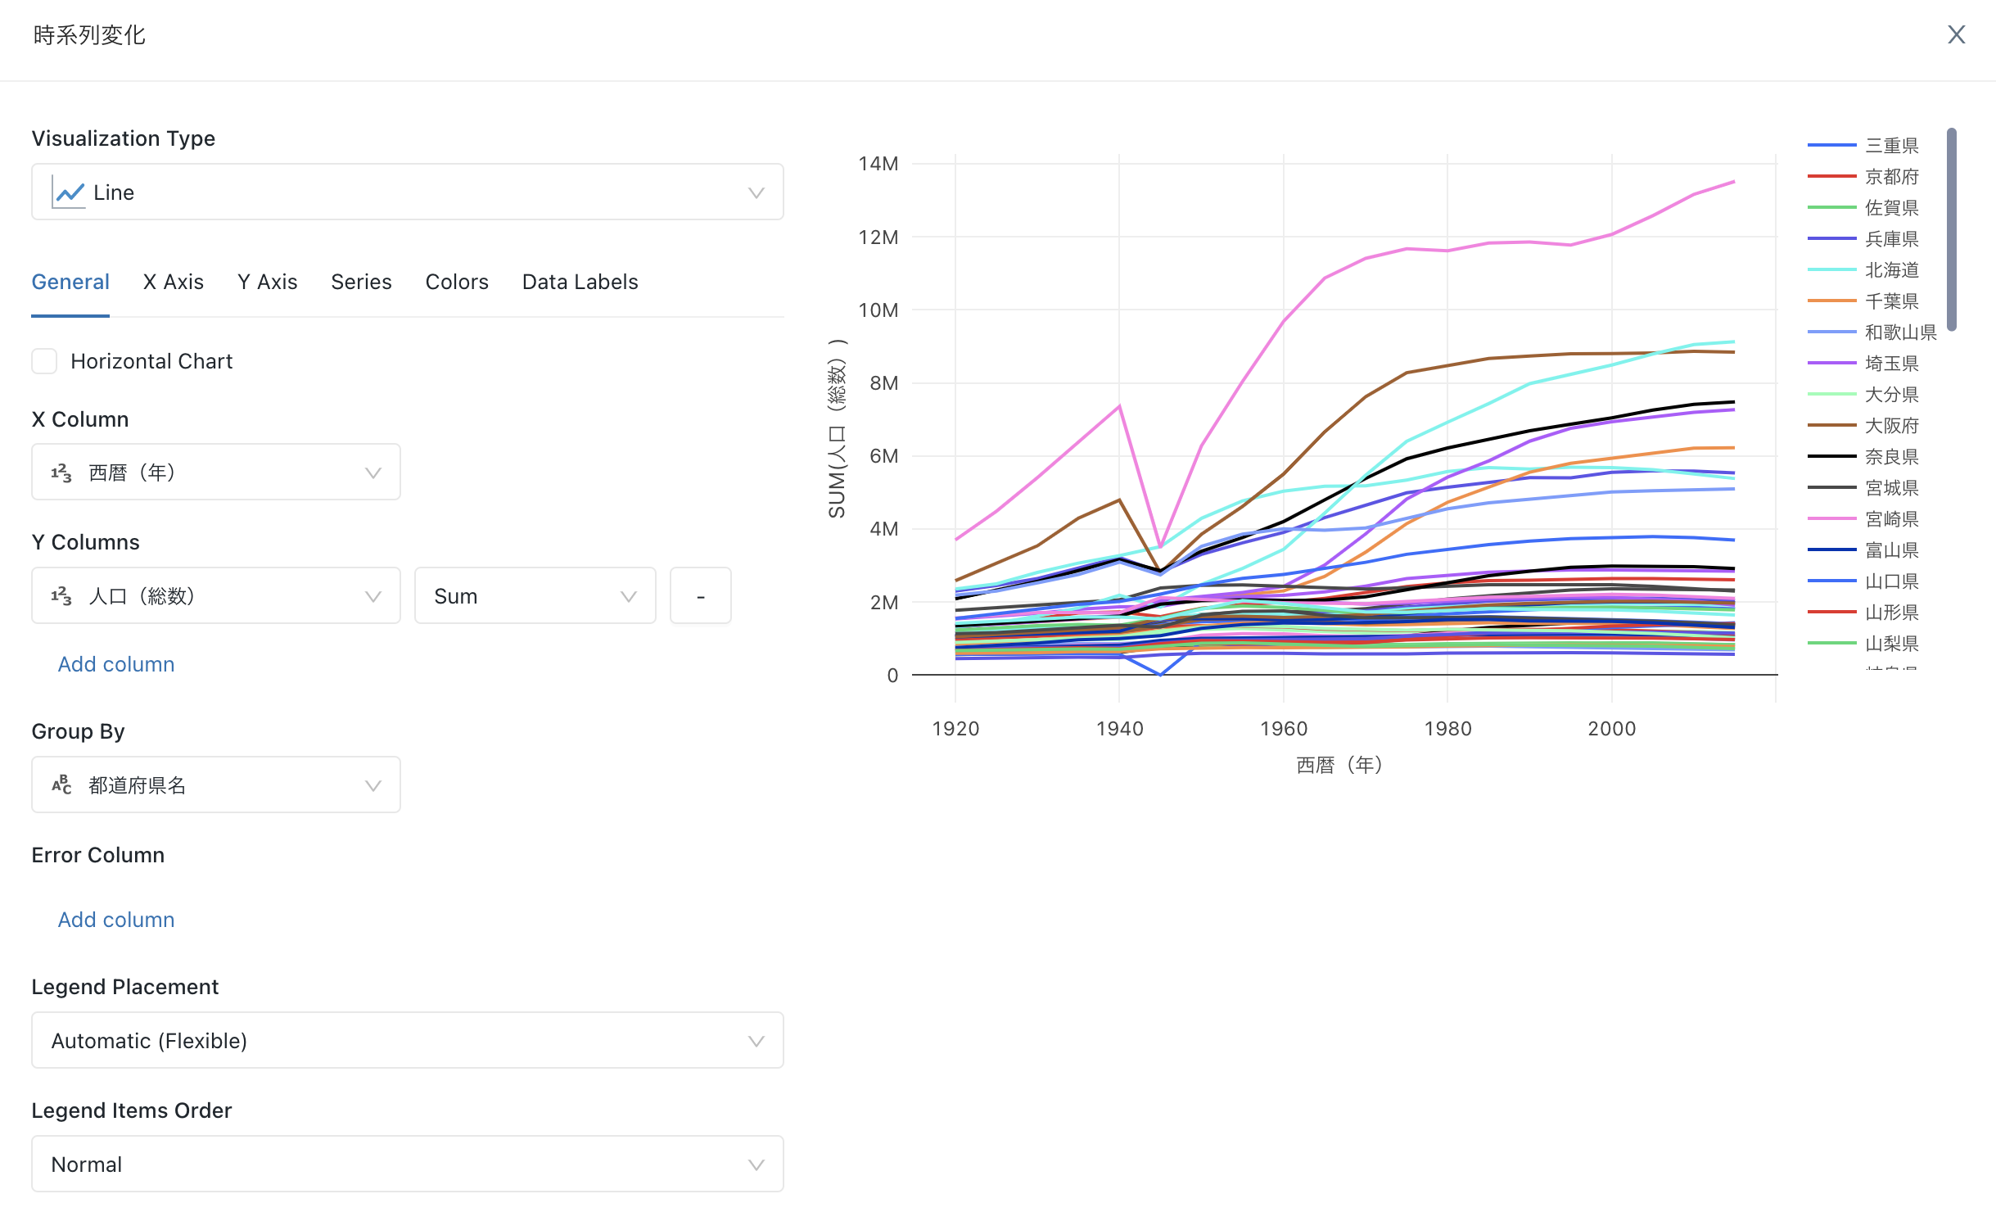Viewport: 1996px width, 1212px height.
Task: Click the numeric type icon in X Column
Action: click(61, 473)
